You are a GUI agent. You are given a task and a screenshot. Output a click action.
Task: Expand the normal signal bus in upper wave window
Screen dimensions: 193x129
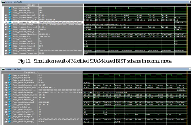6,15
